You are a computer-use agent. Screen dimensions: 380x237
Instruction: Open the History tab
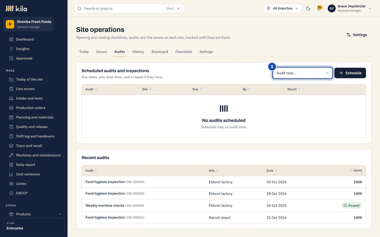[x=138, y=52]
